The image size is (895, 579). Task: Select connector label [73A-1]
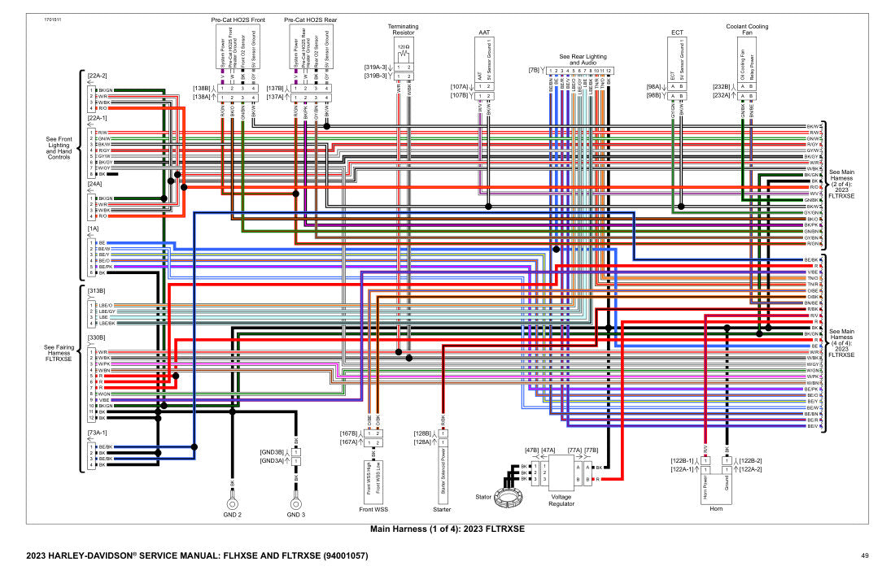(x=97, y=433)
